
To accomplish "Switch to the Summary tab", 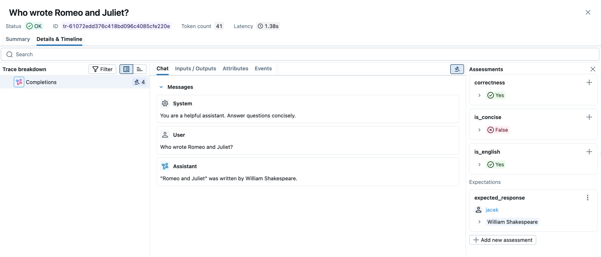I will click(x=18, y=39).
